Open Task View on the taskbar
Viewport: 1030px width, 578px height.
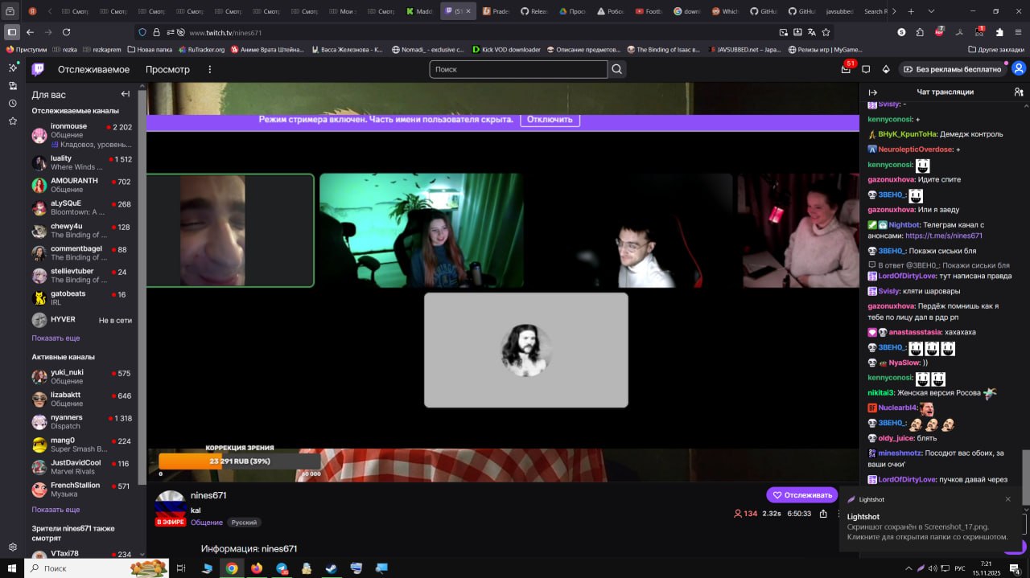pos(181,568)
